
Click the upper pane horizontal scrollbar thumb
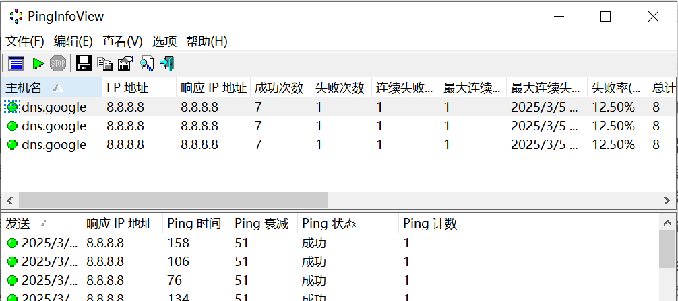(x=173, y=200)
